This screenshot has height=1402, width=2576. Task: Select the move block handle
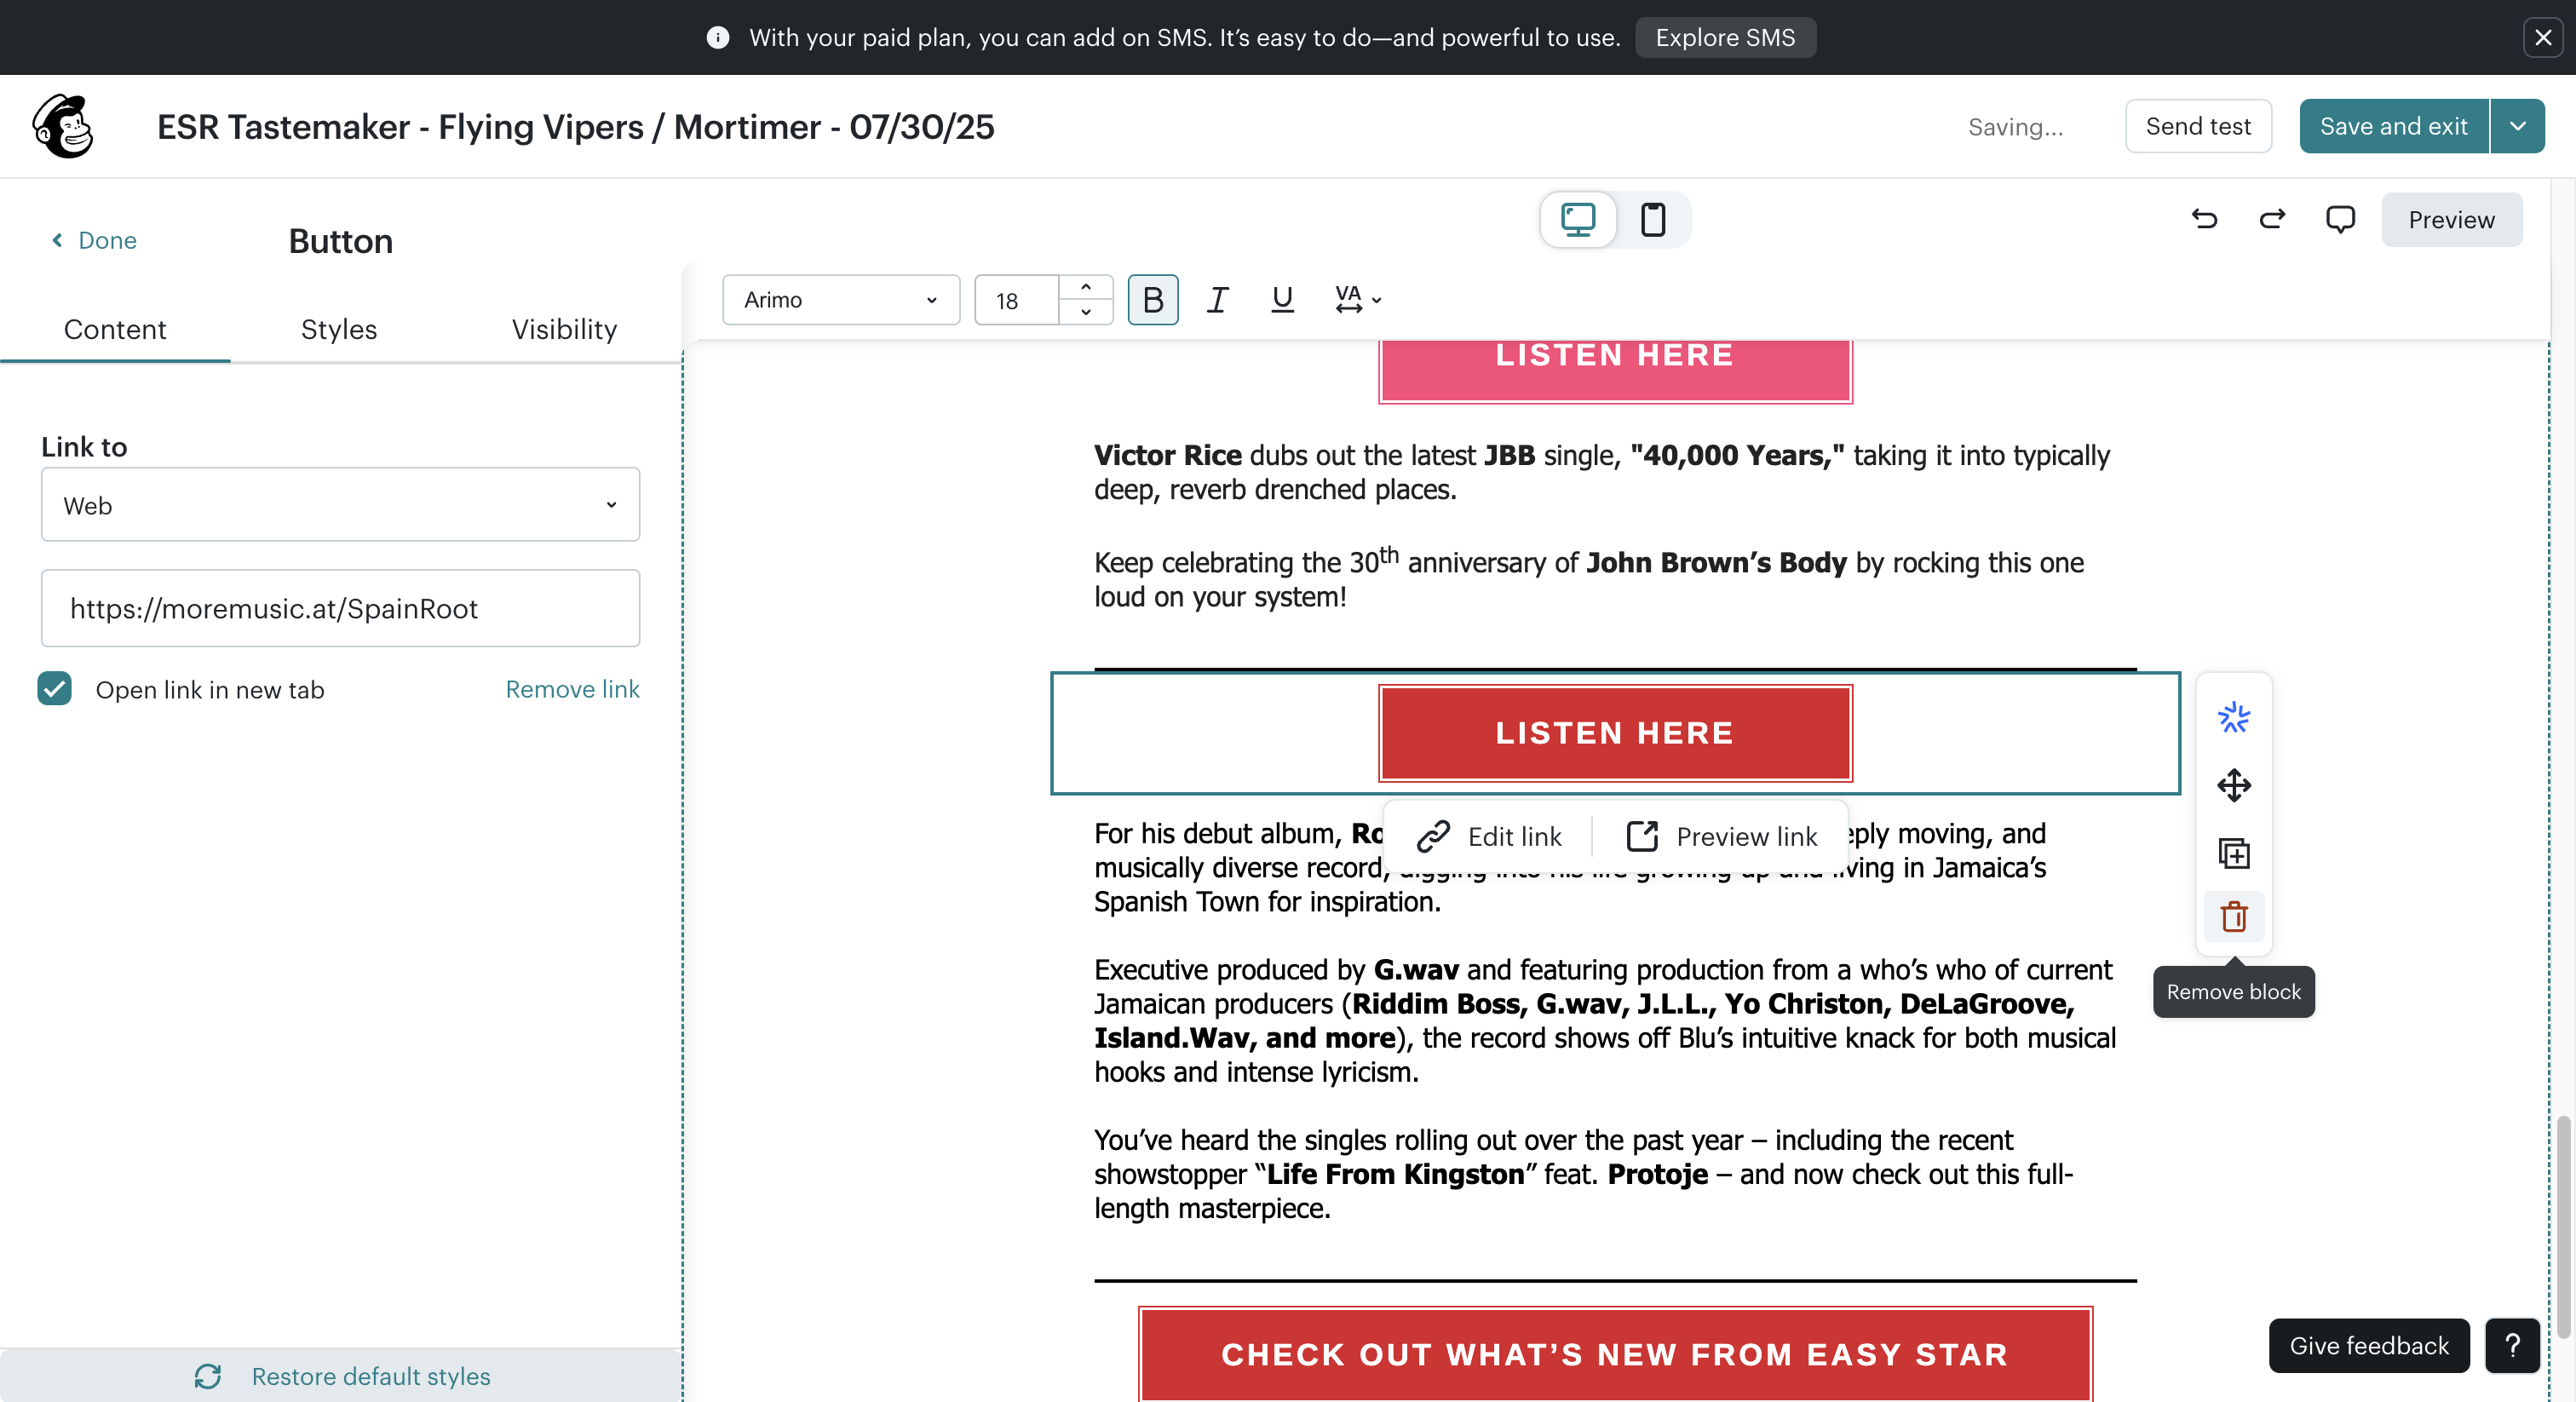tap(2233, 785)
